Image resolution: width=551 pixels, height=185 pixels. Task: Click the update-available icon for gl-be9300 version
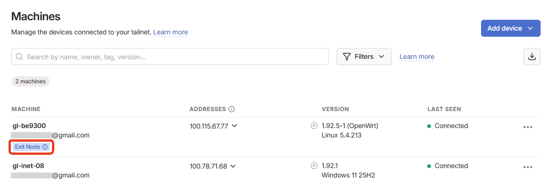[314, 126]
